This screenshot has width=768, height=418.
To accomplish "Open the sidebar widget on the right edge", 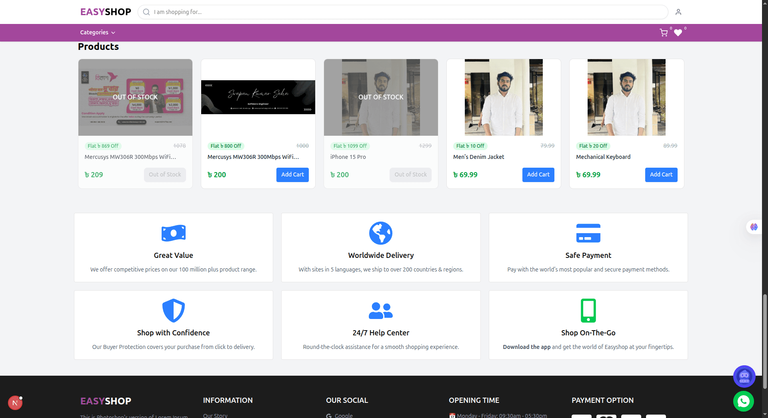I will [754, 227].
